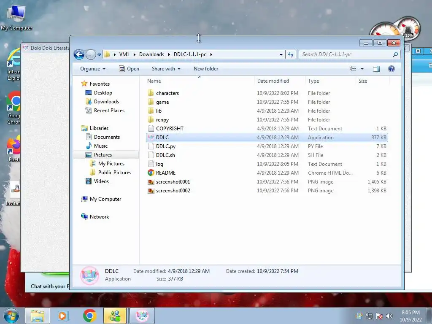Open the address bar previous locations dropdown
432x324 pixels.
coord(281,54)
